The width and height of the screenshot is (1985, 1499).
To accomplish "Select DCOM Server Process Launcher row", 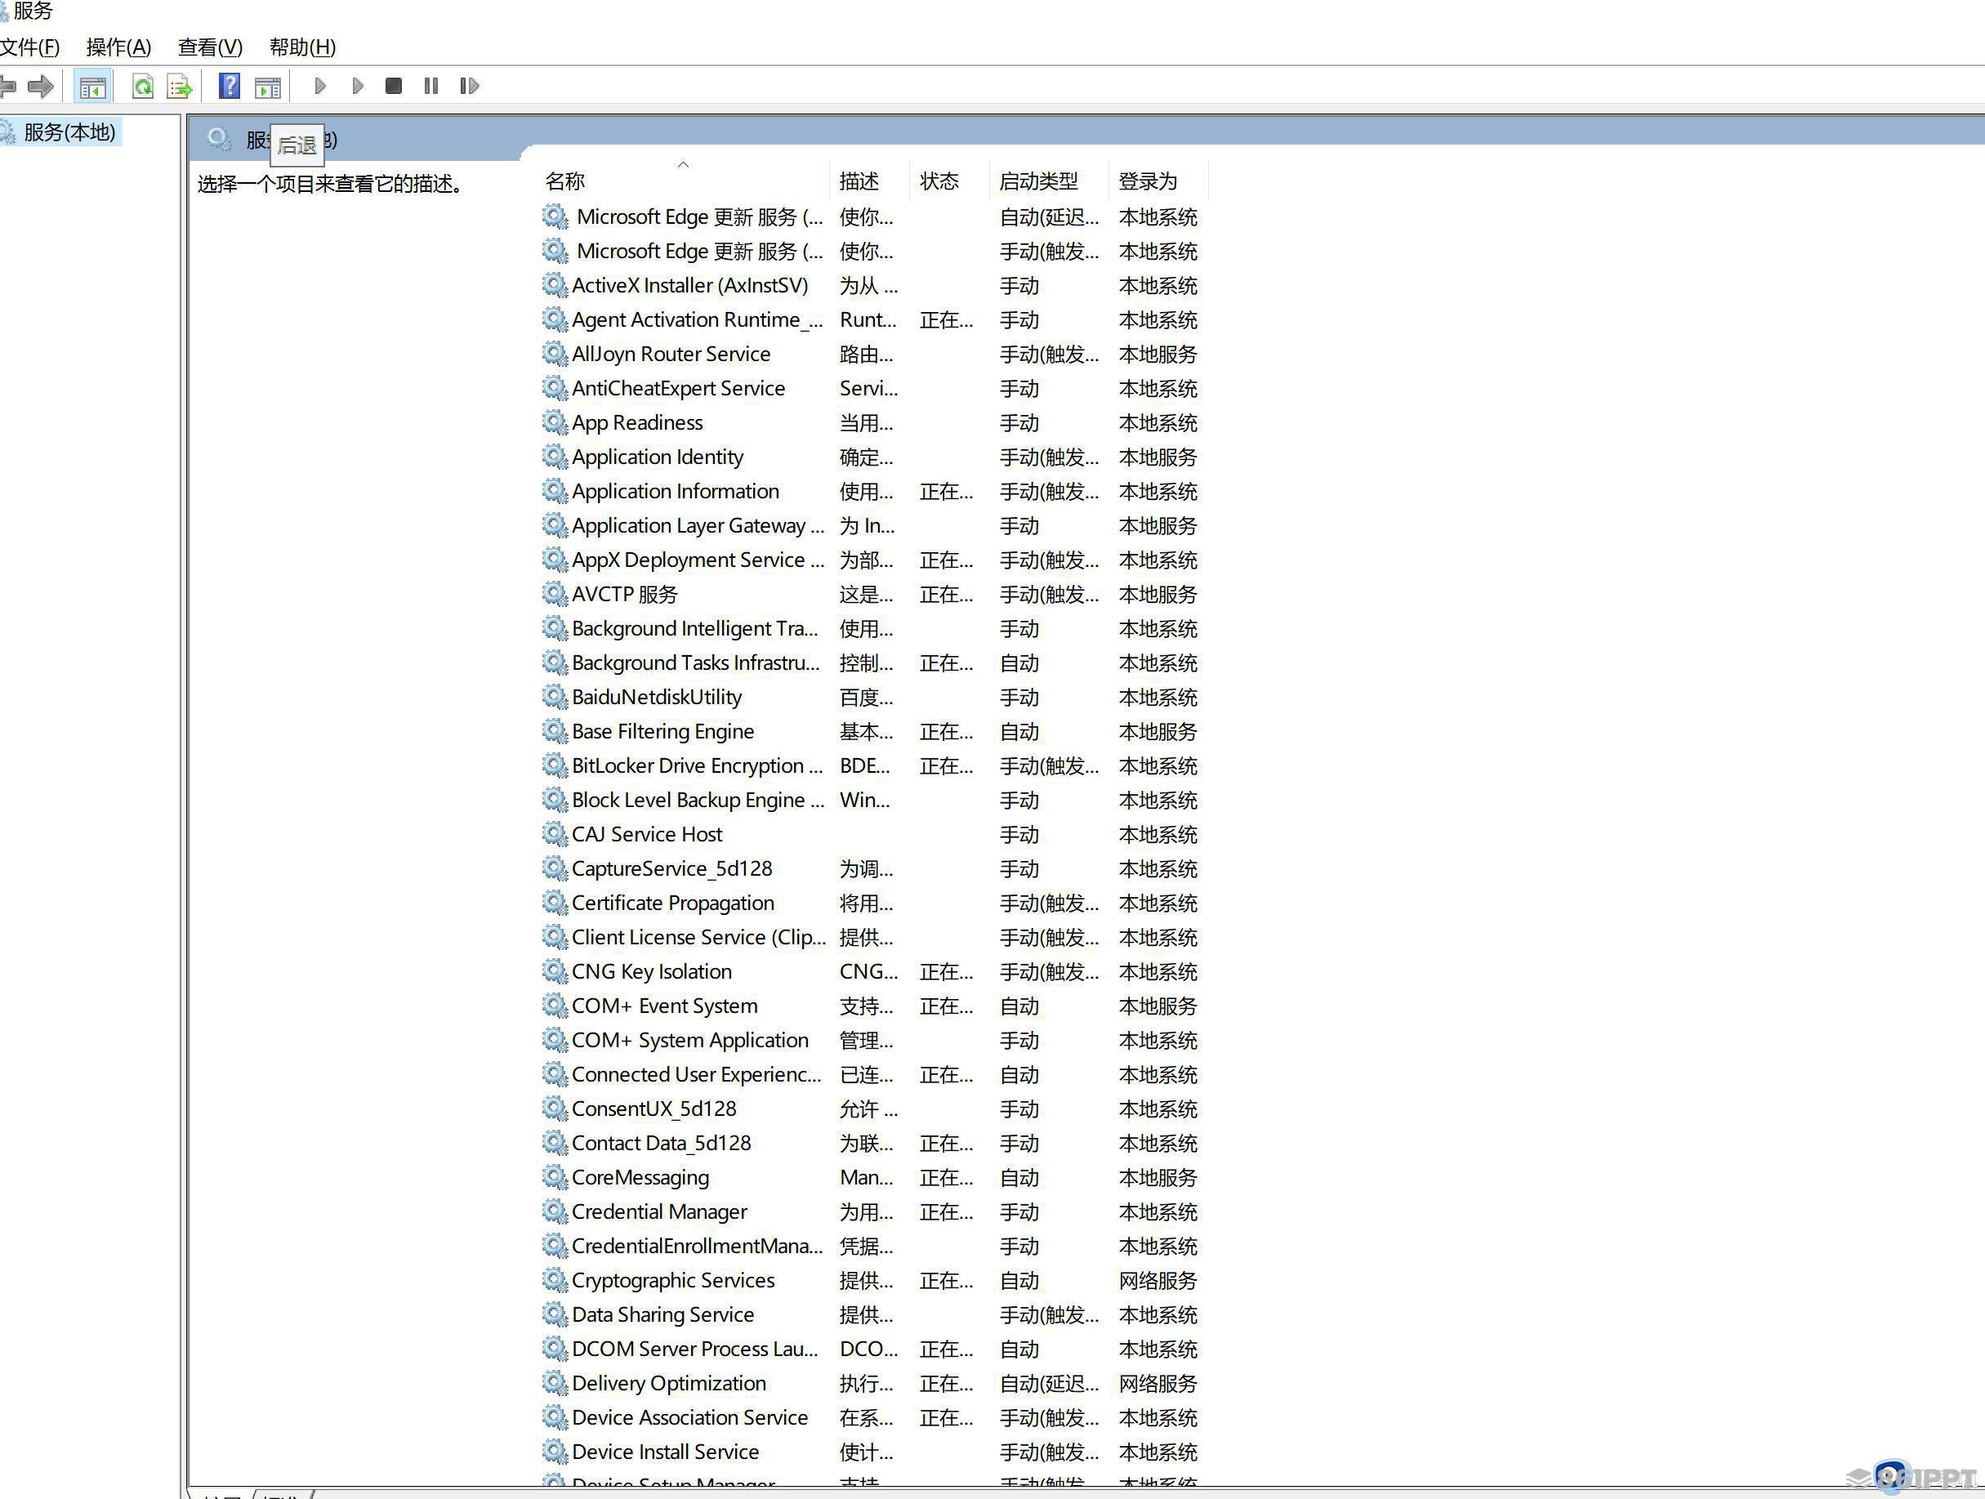I will click(x=872, y=1350).
